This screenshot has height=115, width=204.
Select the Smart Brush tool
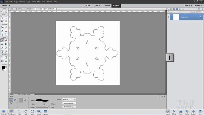coord(2,31)
